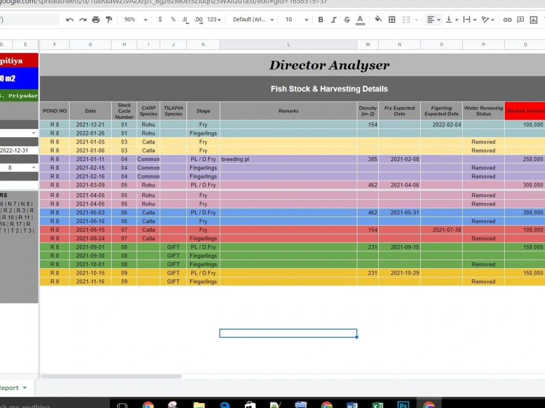Image resolution: width=545 pixels, height=408 pixels.
Task: Click the Director Analyser title
Action: point(329,65)
